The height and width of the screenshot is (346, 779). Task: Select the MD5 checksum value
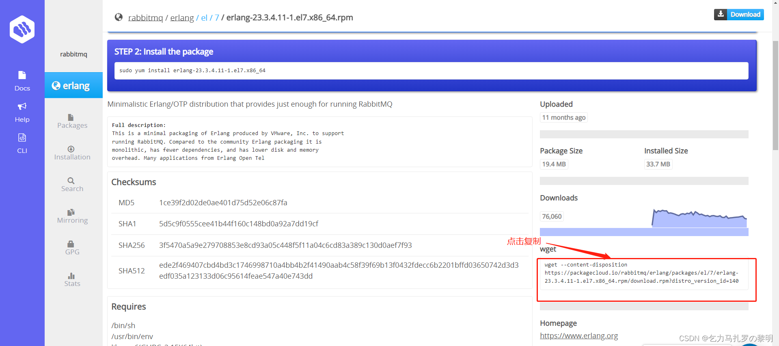coord(223,202)
